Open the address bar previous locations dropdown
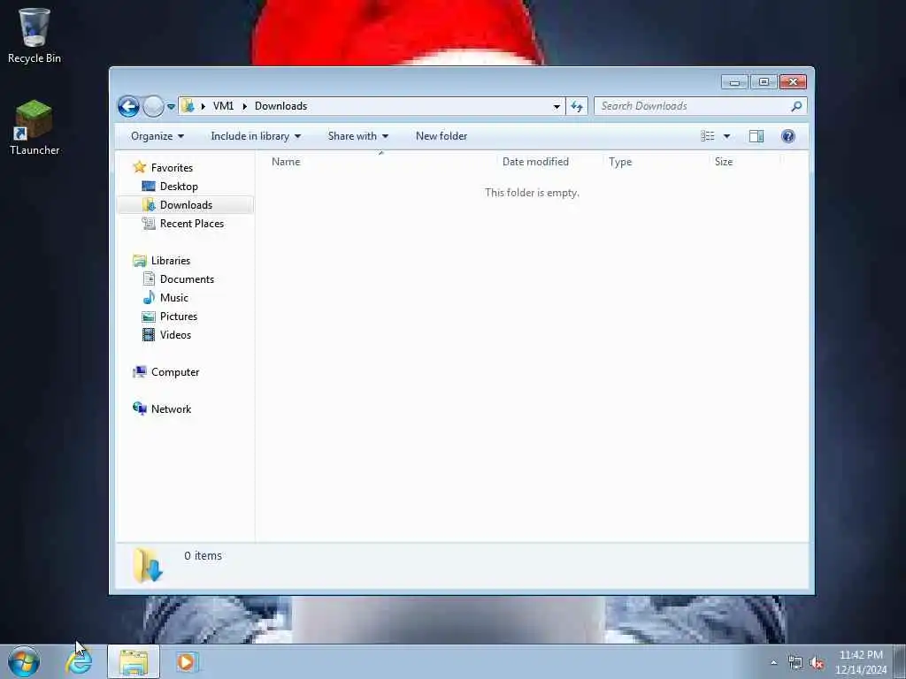 (x=557, y=106)
